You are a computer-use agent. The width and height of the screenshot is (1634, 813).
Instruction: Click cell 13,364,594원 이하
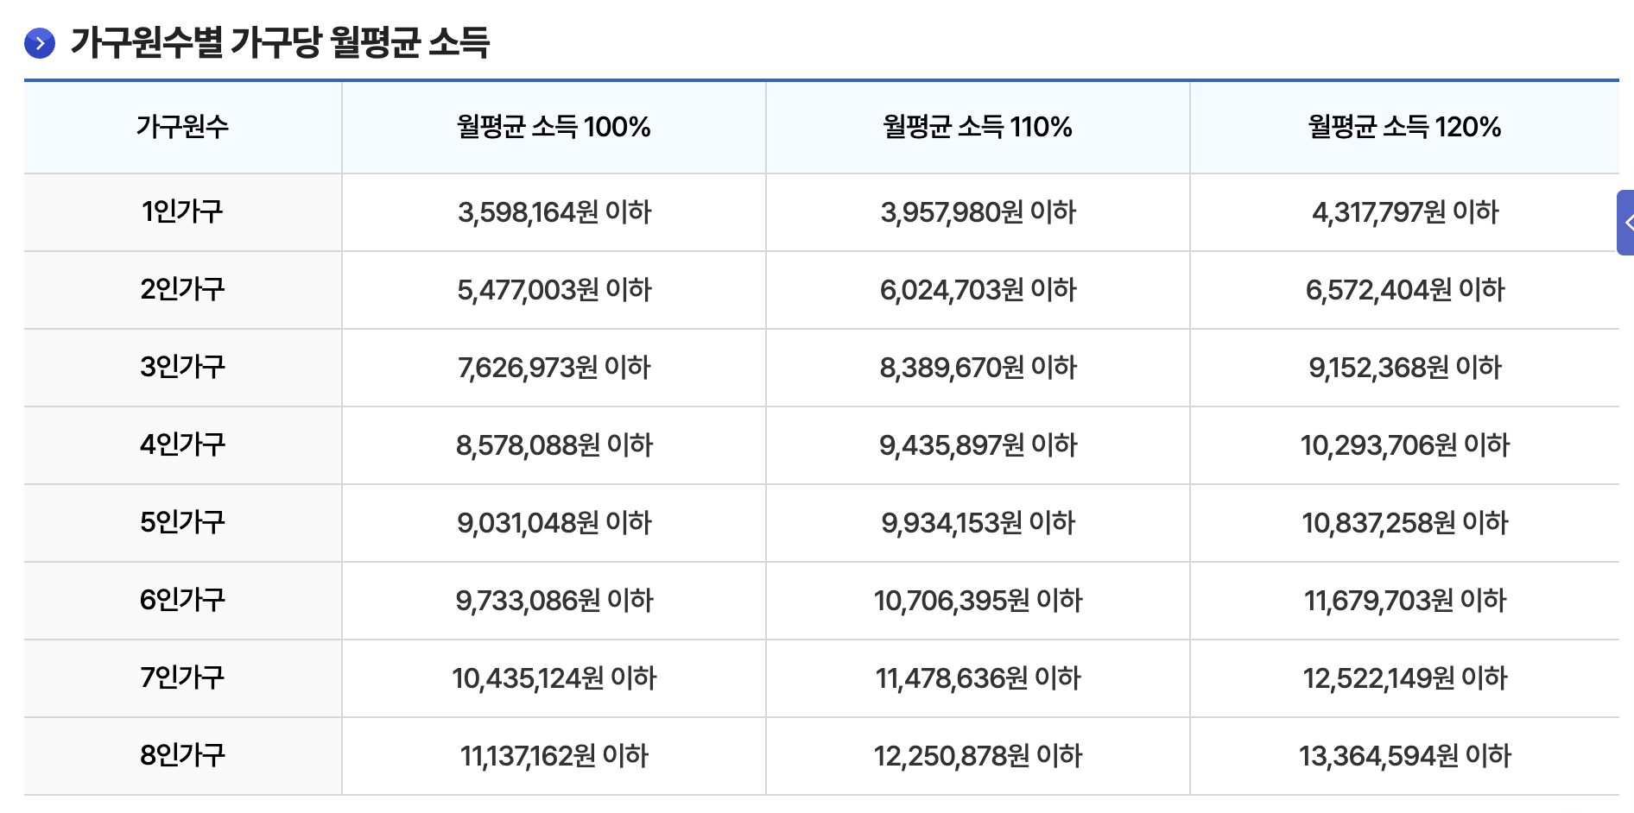pos(1404,756)
